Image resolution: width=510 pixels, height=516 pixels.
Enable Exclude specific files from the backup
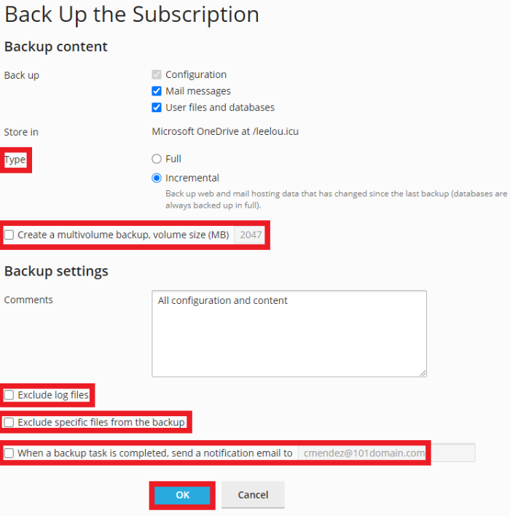coord(9,422)
